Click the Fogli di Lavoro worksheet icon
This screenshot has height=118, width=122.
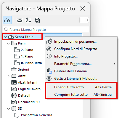coord(14,89)
